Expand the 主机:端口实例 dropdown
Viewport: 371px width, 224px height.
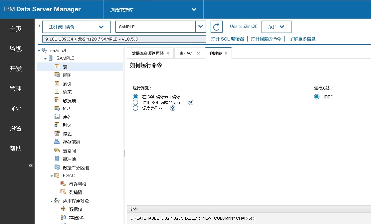[76, 27]
